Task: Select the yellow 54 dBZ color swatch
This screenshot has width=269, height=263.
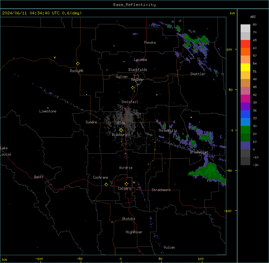Action: 245,67
